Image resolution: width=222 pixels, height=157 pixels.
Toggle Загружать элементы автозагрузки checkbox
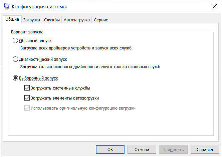click(27, 98)
